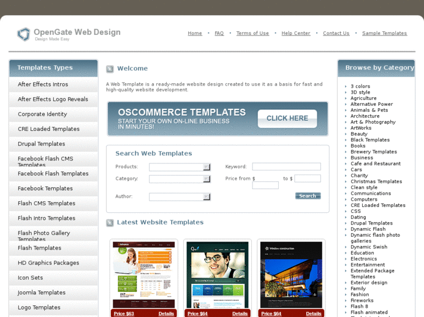Open the Contact Us link
The width and height of the screenshot is (424, 317).
336,33
